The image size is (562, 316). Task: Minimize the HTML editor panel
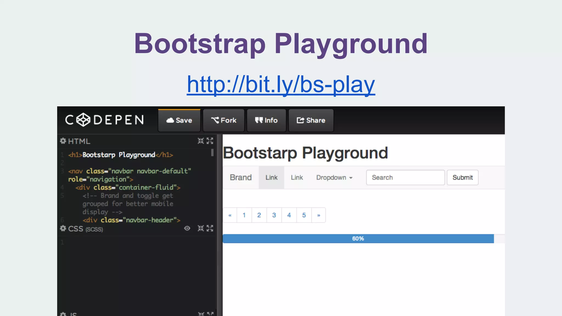pos(201,141)
